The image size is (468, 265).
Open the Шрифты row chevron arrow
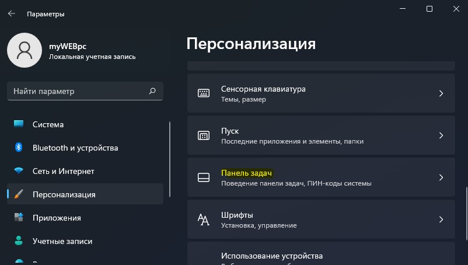(x=441, y=219)
